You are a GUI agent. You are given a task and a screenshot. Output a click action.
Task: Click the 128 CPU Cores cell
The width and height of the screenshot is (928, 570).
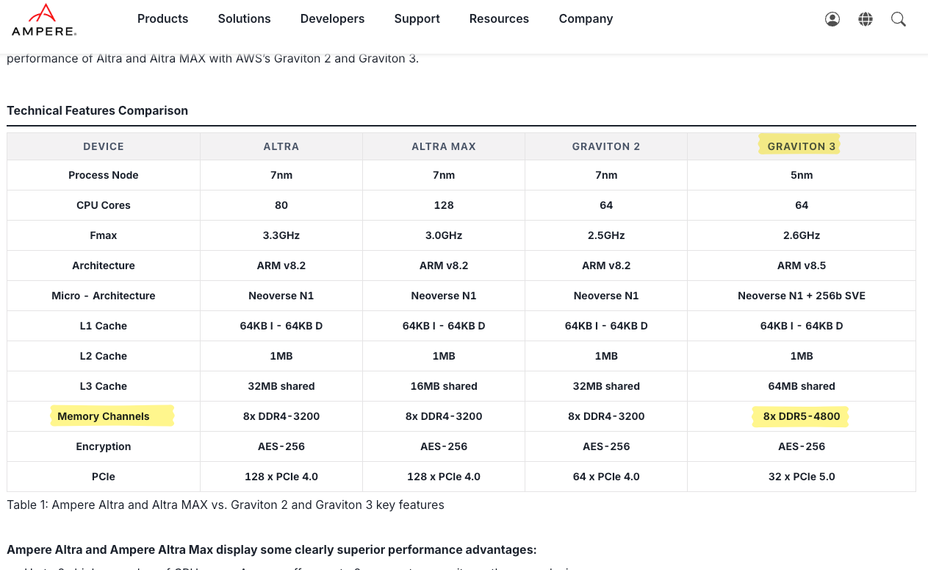point(444,205)
